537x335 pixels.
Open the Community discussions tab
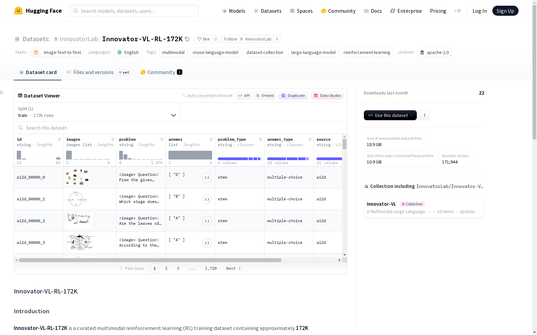[x=161, y=72]
